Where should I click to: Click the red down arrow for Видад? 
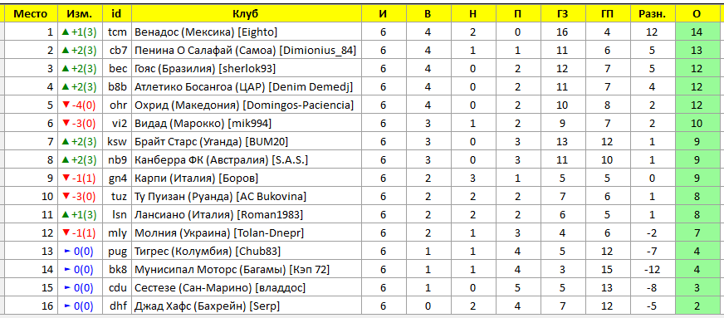[x=65, y=123]
